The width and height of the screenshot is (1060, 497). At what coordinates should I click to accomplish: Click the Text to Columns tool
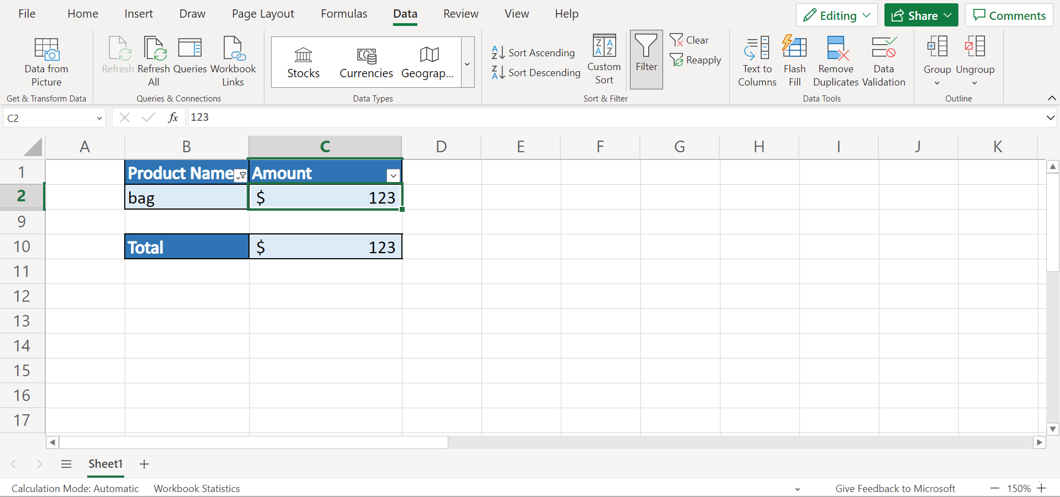(757, 61)
